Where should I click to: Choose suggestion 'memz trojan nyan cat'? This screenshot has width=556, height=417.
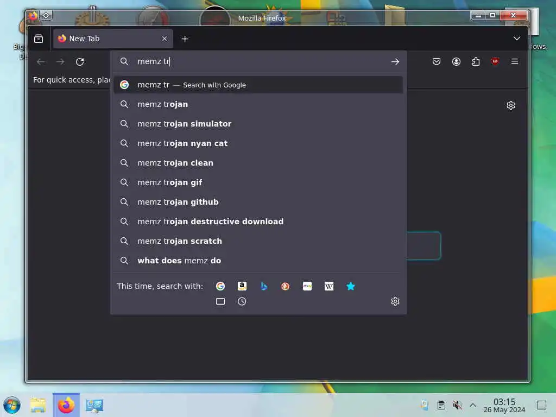coord(258,143)
